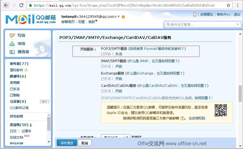Open the 什么是 IMAP help link

(x=153, y=61)
